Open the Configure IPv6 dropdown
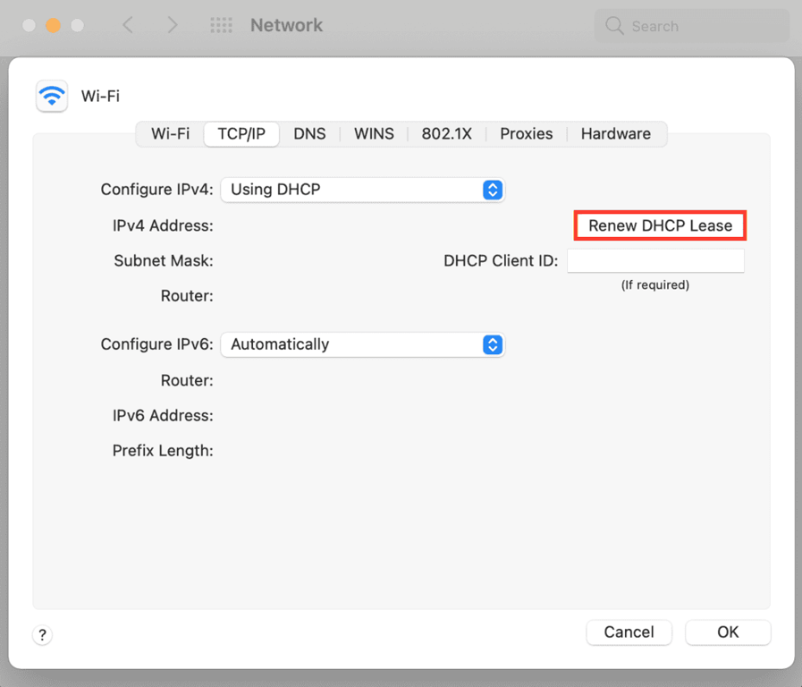 point(362,344)
